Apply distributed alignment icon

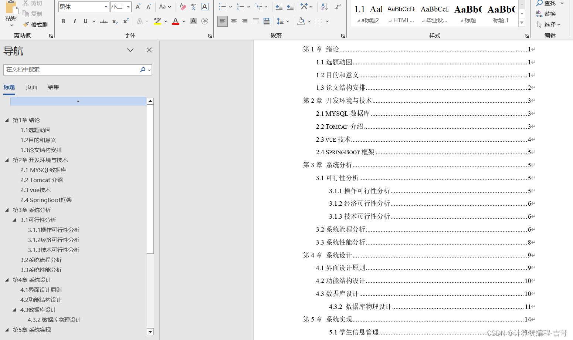coord(267,21)
